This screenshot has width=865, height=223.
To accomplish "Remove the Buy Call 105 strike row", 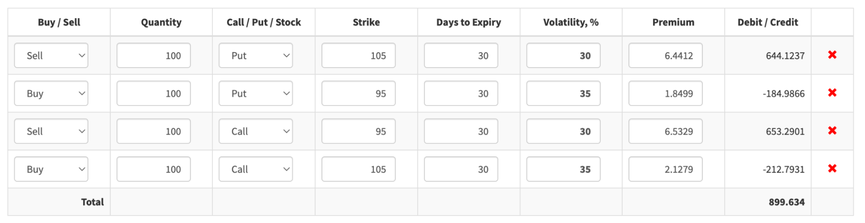I will (832, 168).
